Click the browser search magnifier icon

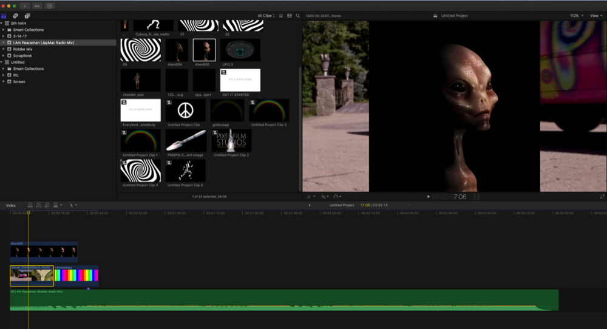pos(298,15)
